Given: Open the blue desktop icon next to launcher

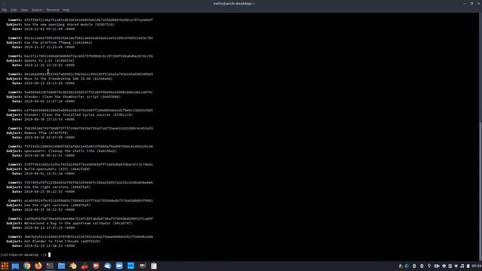Looking at the screenshot, I should (x=15, y=266).
